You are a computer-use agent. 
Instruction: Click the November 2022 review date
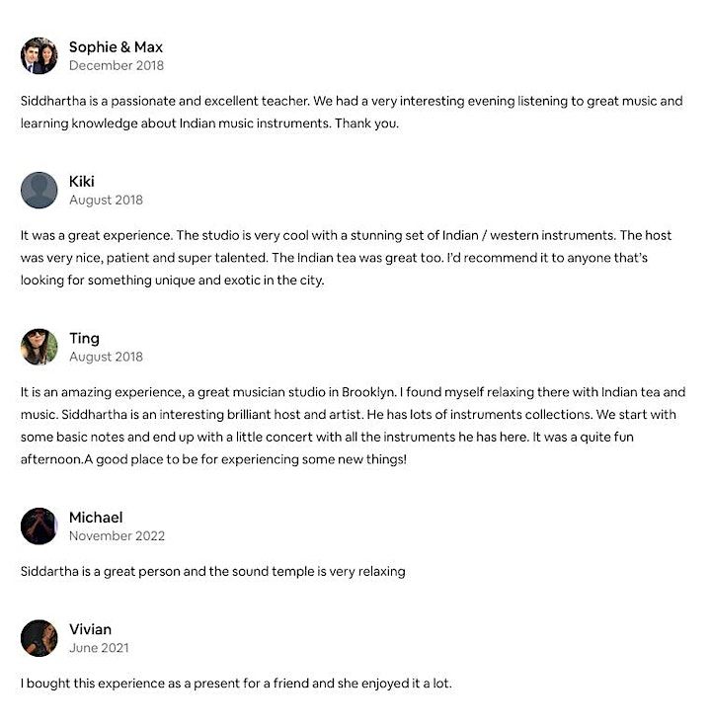(x=117, y=535)
